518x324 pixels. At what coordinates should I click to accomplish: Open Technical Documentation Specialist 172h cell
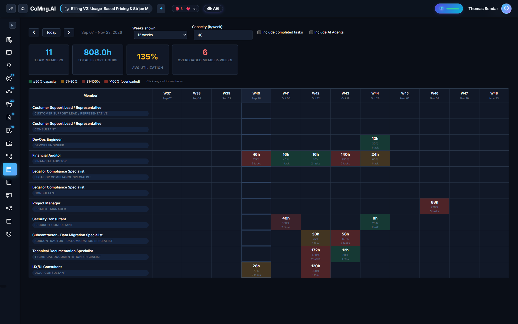(x=316, y=254)
